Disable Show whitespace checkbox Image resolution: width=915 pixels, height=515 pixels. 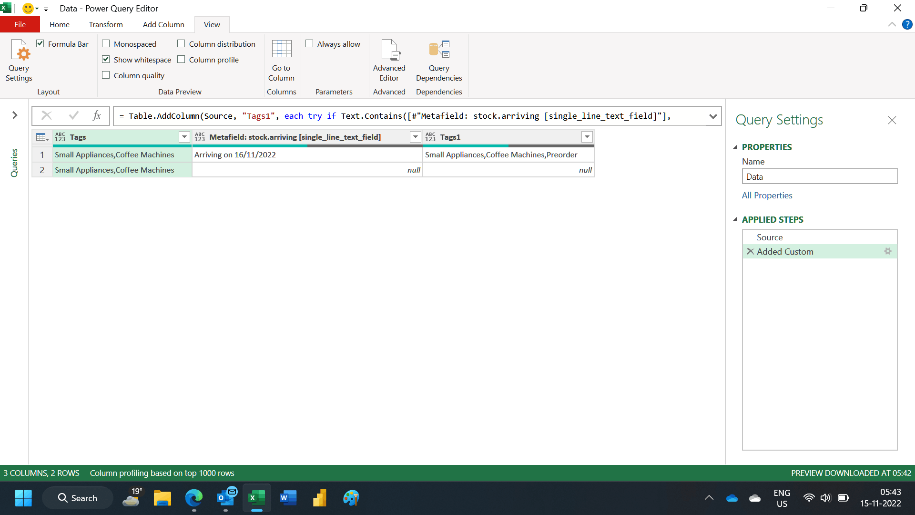pyautogui.click(x=106, y=59)
